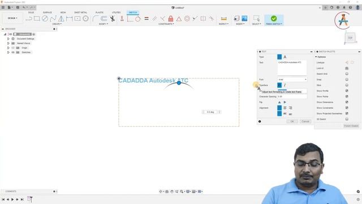The height and width of the screenshot is (204, 362).
Task: Select the Fillet tool in Modify
Action: point(95,19)
